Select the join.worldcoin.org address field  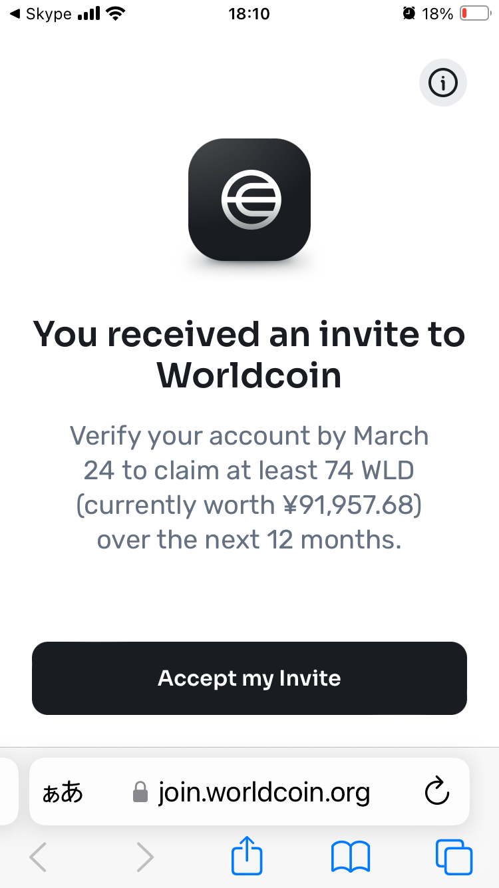(x=249, y=792)
